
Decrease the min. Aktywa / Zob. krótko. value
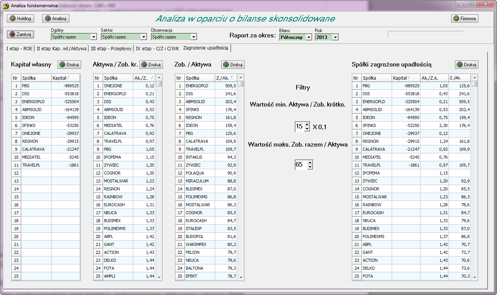pyautogui.click(x=307, y=129)
